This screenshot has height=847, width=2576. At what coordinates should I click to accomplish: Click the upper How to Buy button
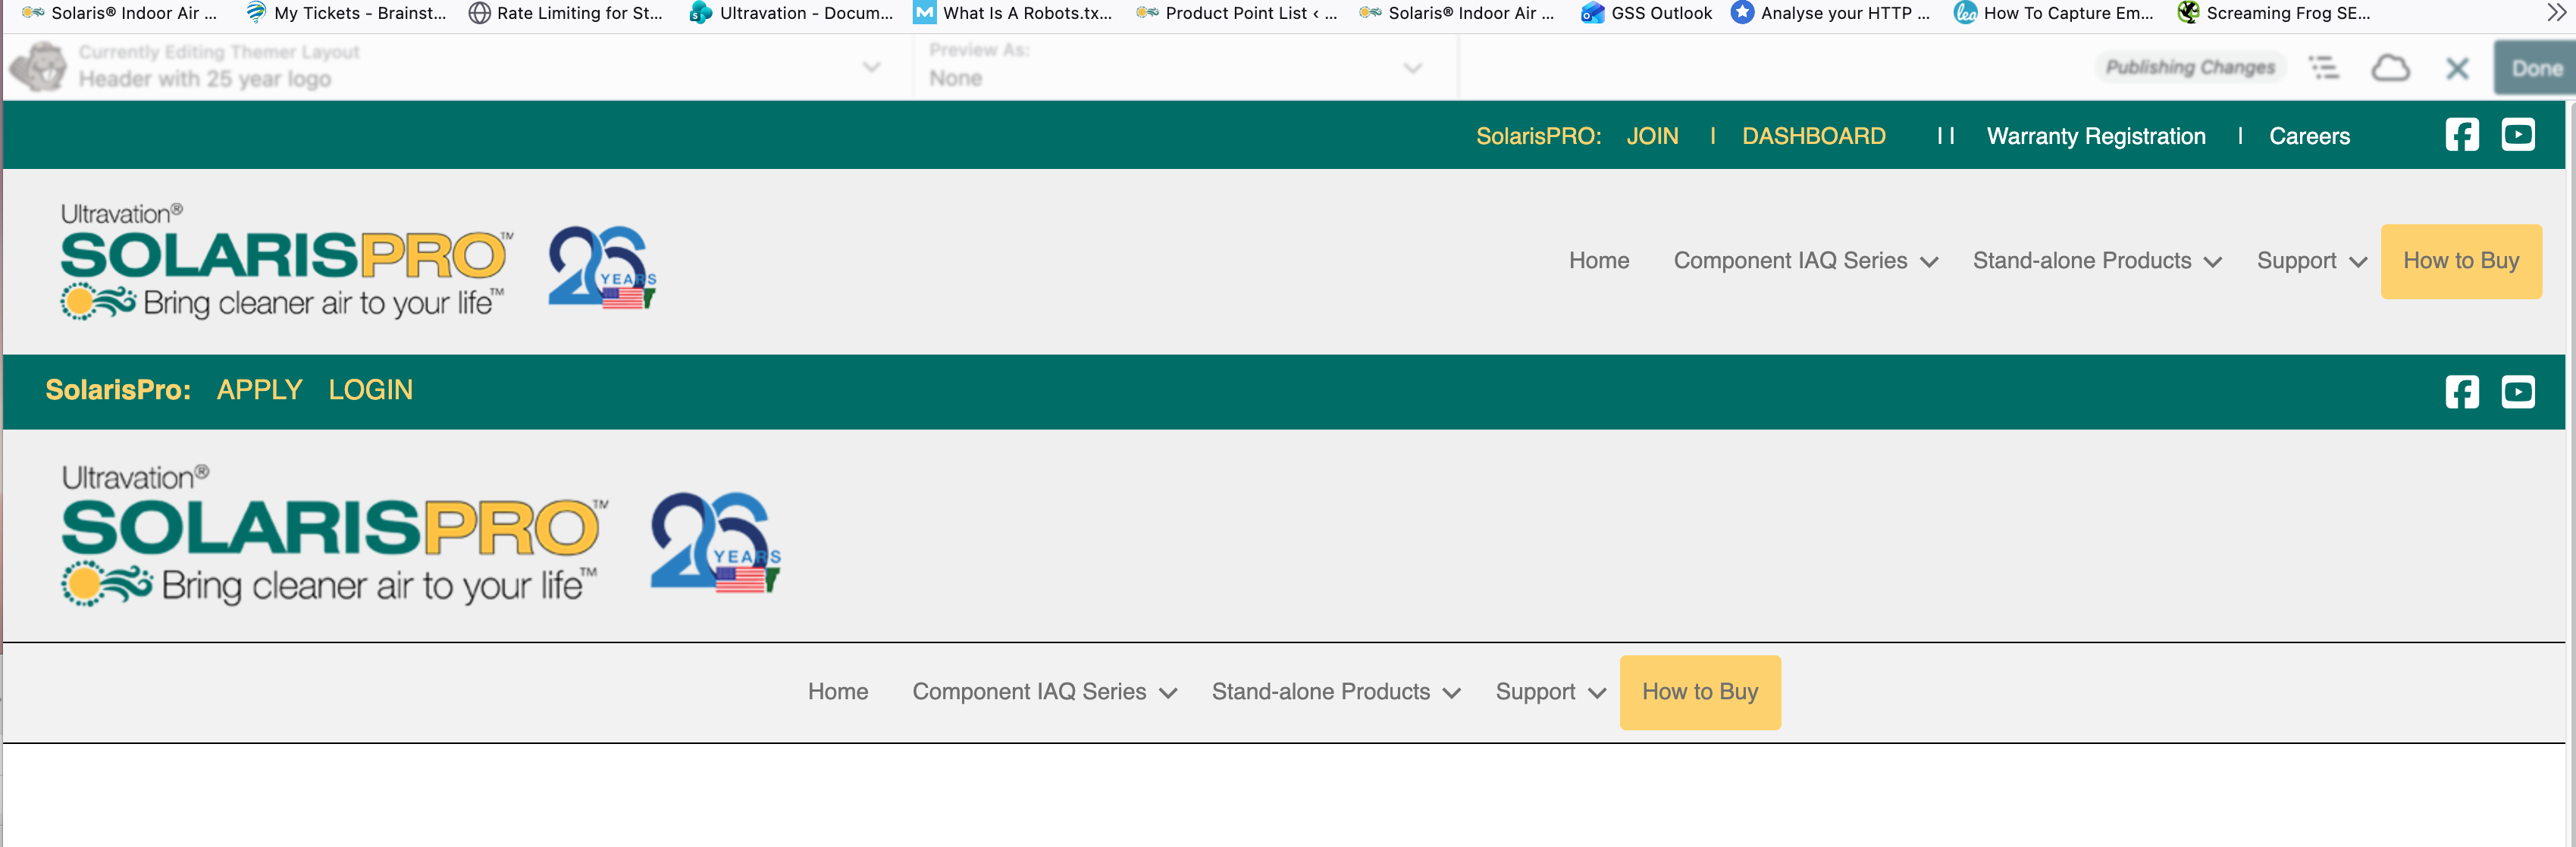point(2460,261)
